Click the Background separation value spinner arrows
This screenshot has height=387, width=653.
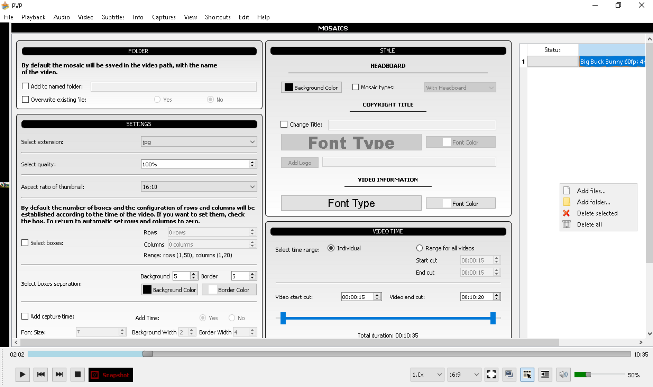click(194, 276)
